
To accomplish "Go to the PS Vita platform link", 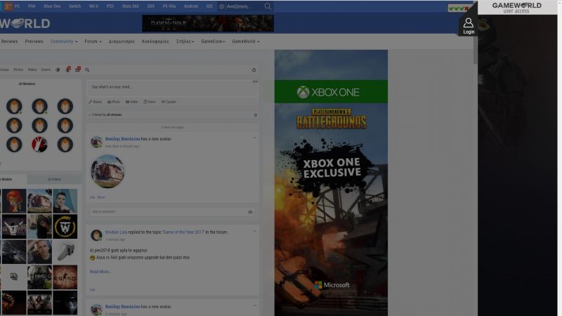I will point(169,6).
